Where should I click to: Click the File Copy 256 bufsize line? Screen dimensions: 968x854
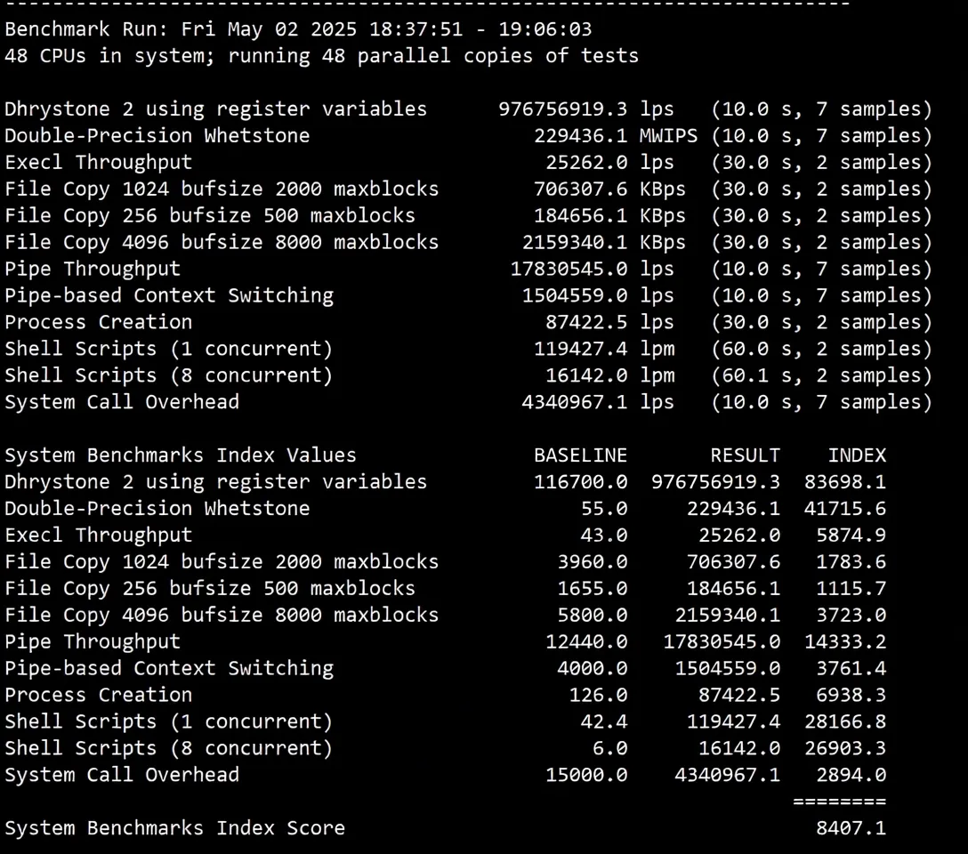click(x=209, y=215)
